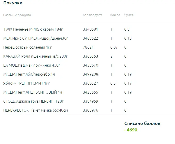Click product code 3425555

click(90, 92)
